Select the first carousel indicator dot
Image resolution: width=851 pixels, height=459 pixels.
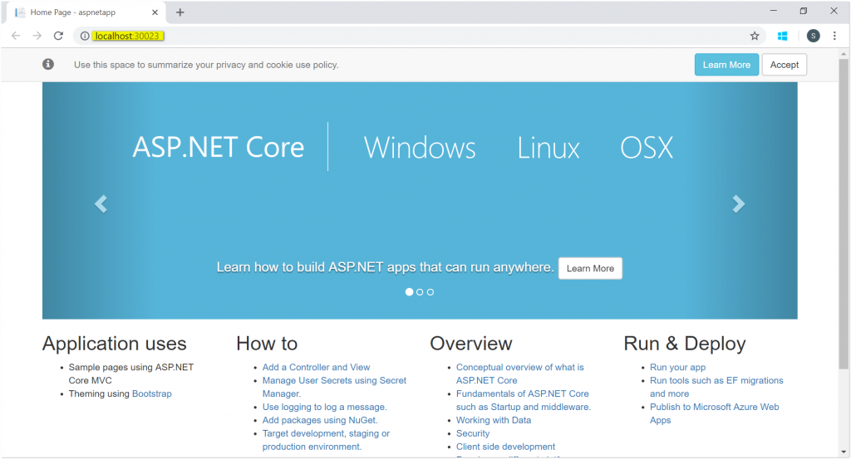409,292
